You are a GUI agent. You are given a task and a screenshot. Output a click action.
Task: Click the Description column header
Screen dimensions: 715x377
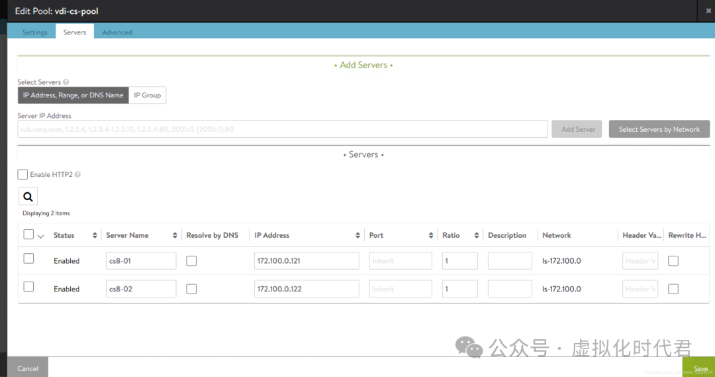tap(507, 235)
